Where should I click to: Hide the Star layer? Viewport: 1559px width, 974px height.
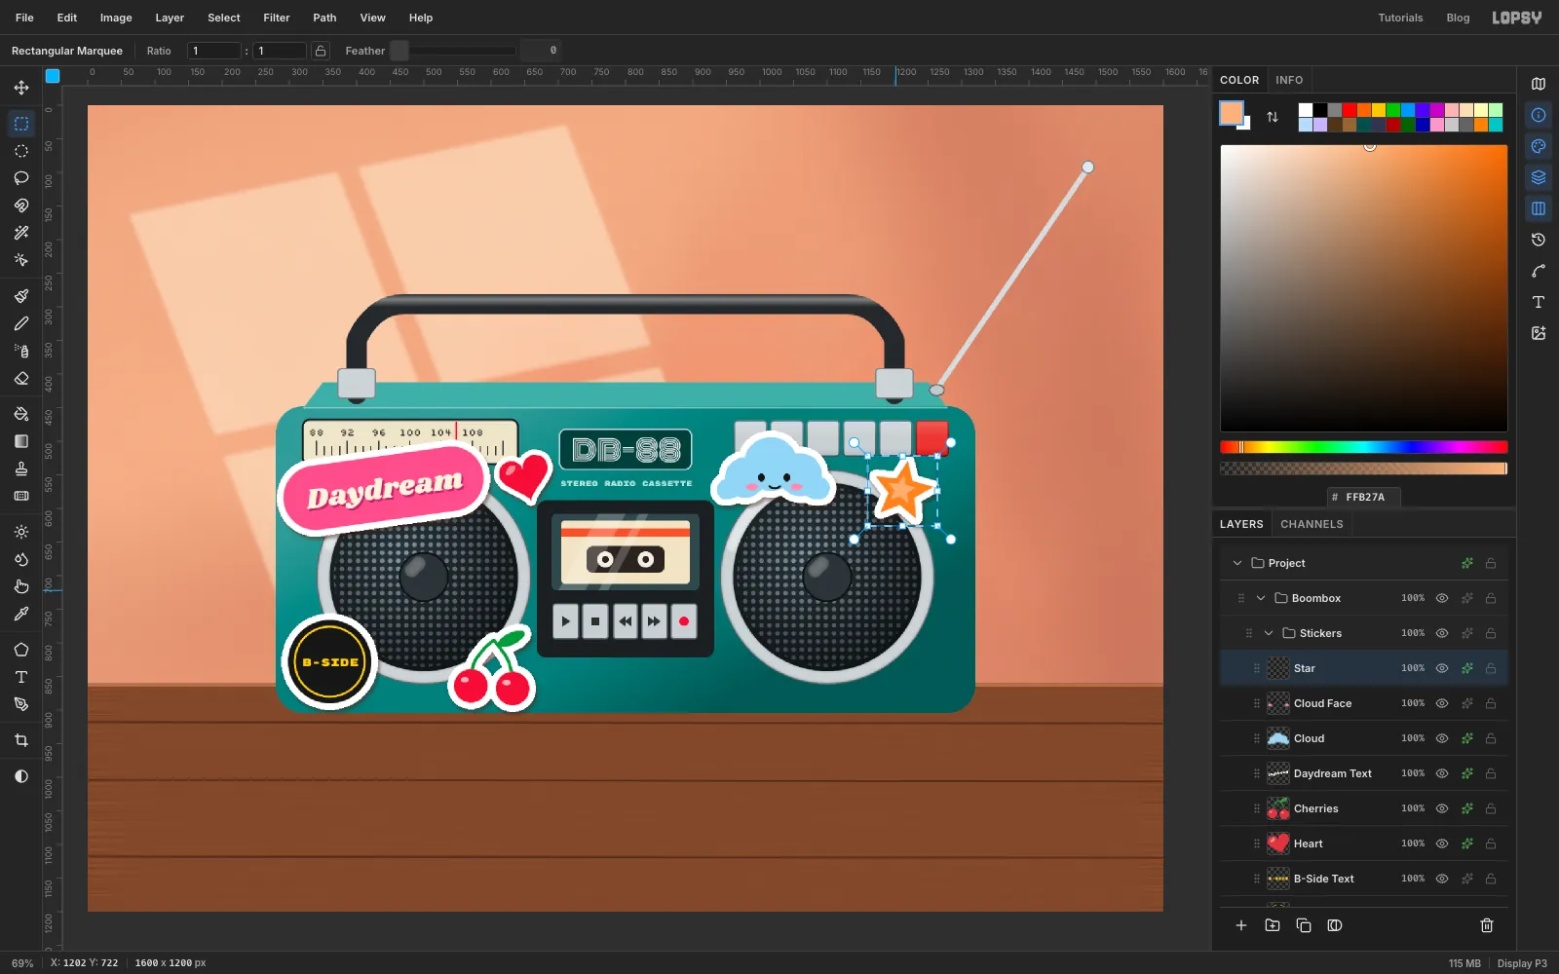pos(1442,668)
